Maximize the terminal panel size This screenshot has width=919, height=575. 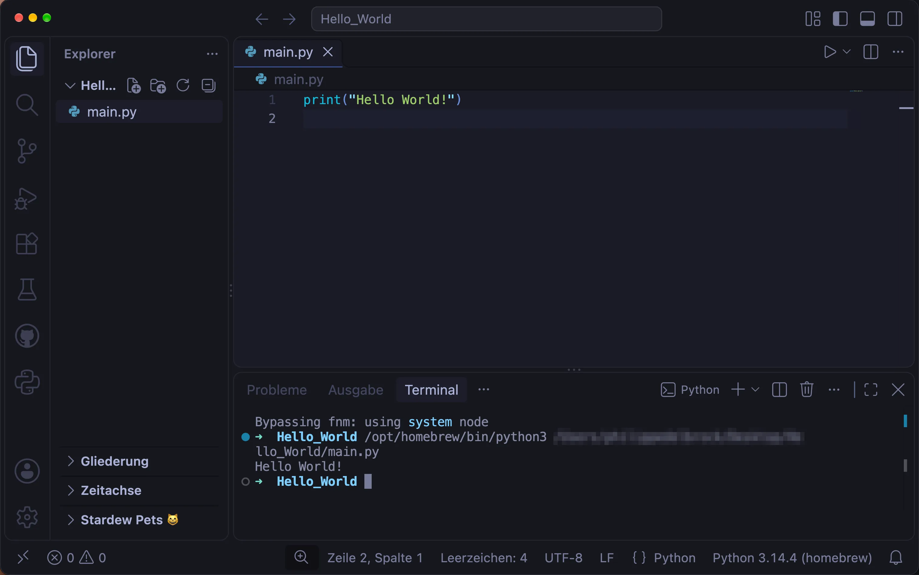(x=871, y=390)
